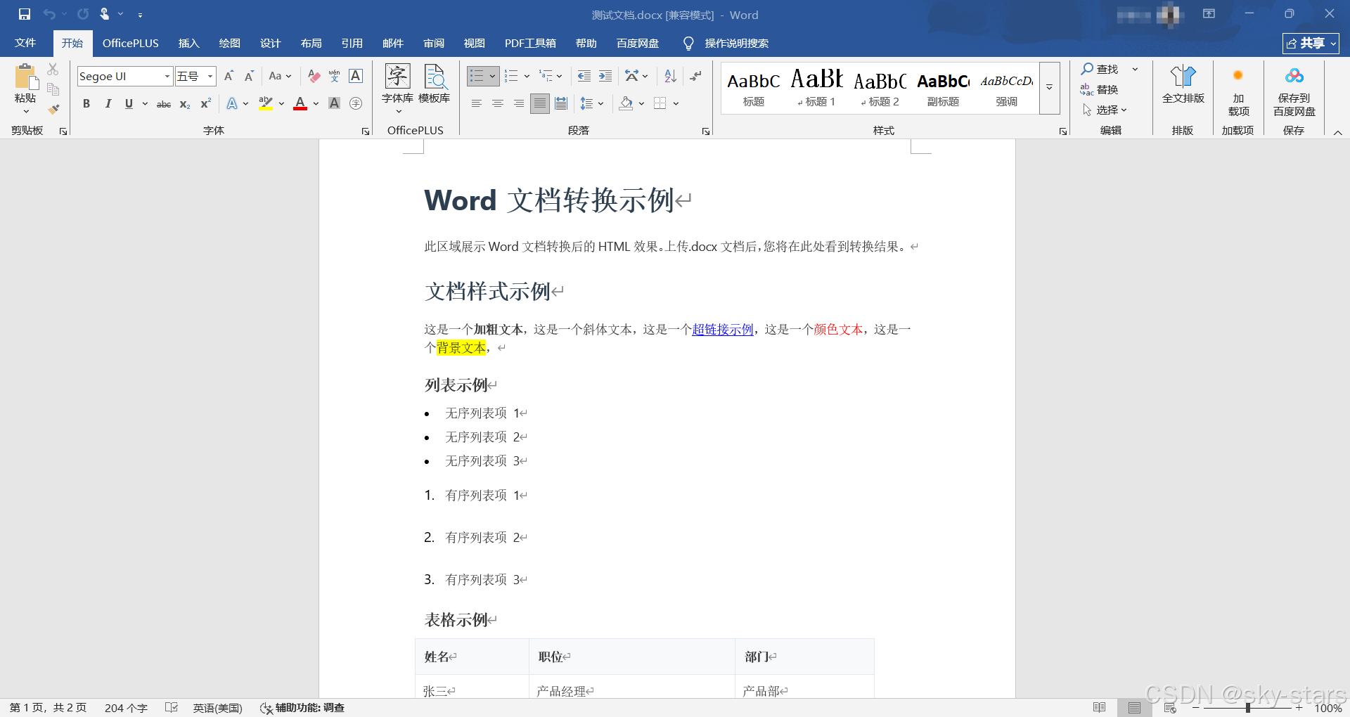The image size is (1350, 717).
Task: Apply yellow text highlight color
Action: click(x=265, y=103)
